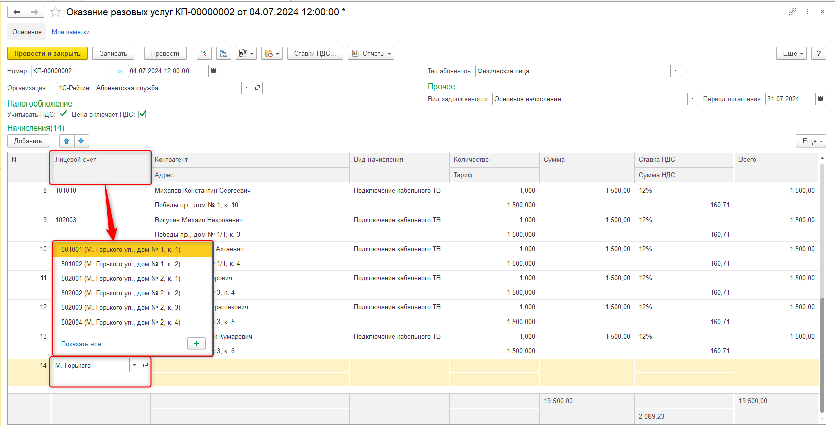The width and height of the screenshot is (835, 426).
Task: Expand the Тип абонентов dropdown
Action: [676, 71]
